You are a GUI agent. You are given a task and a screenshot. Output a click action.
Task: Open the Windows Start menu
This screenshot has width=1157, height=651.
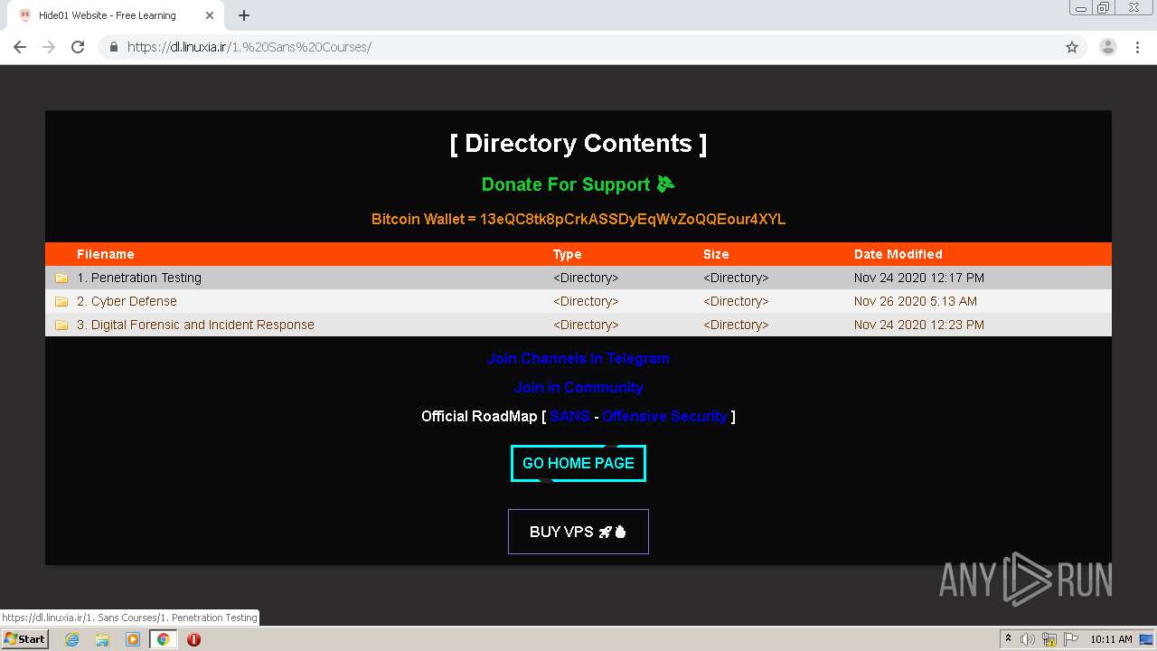[24, 639]
